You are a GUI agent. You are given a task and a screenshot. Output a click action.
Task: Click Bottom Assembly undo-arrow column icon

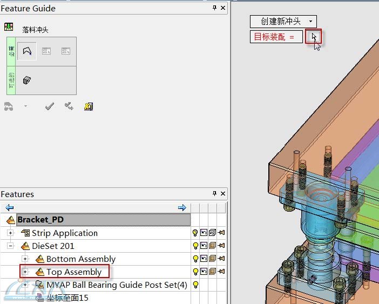coord(204,259)
